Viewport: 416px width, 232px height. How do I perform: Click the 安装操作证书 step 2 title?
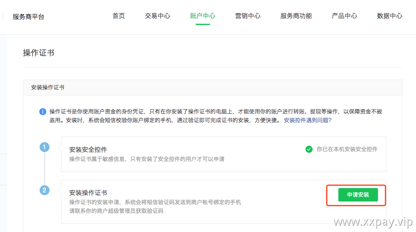(88, 193)
